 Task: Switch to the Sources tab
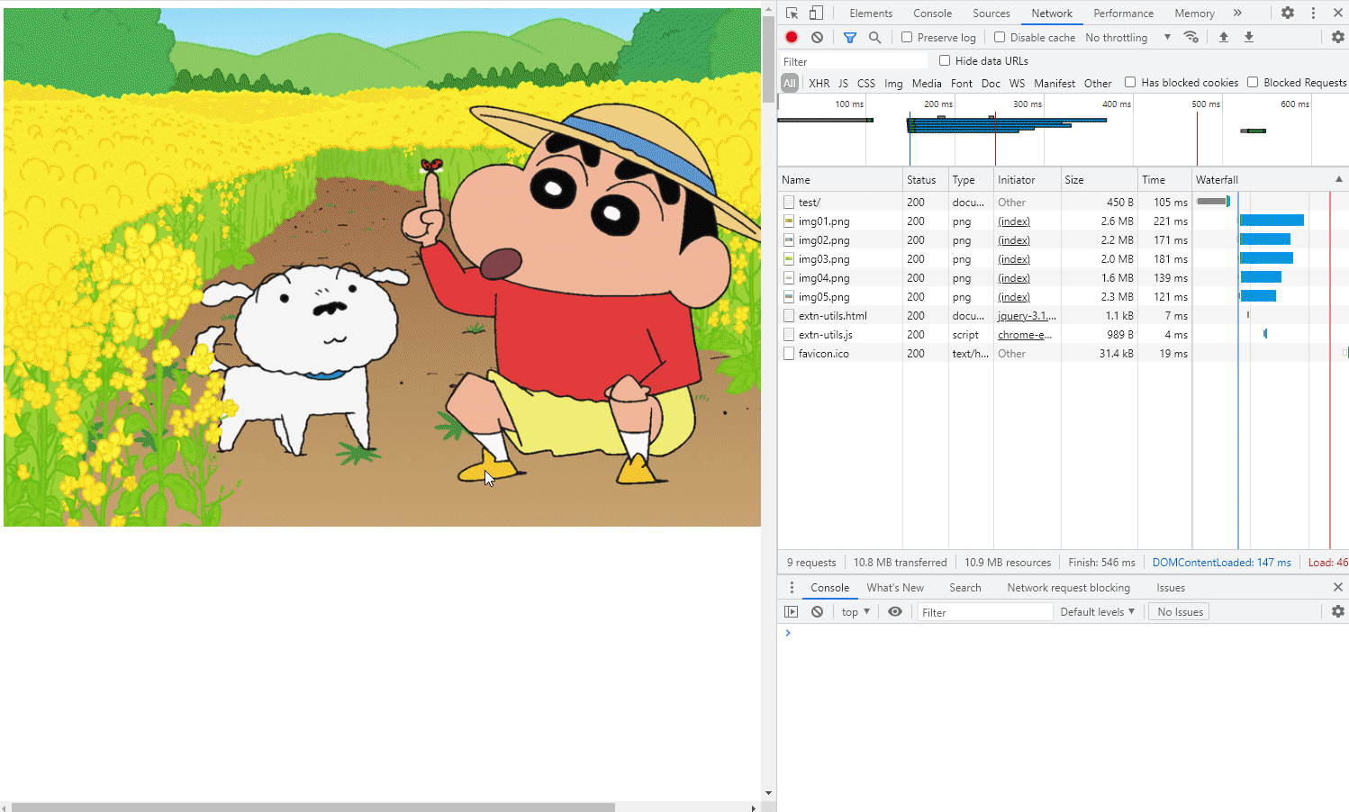click(x=991, y=13)
